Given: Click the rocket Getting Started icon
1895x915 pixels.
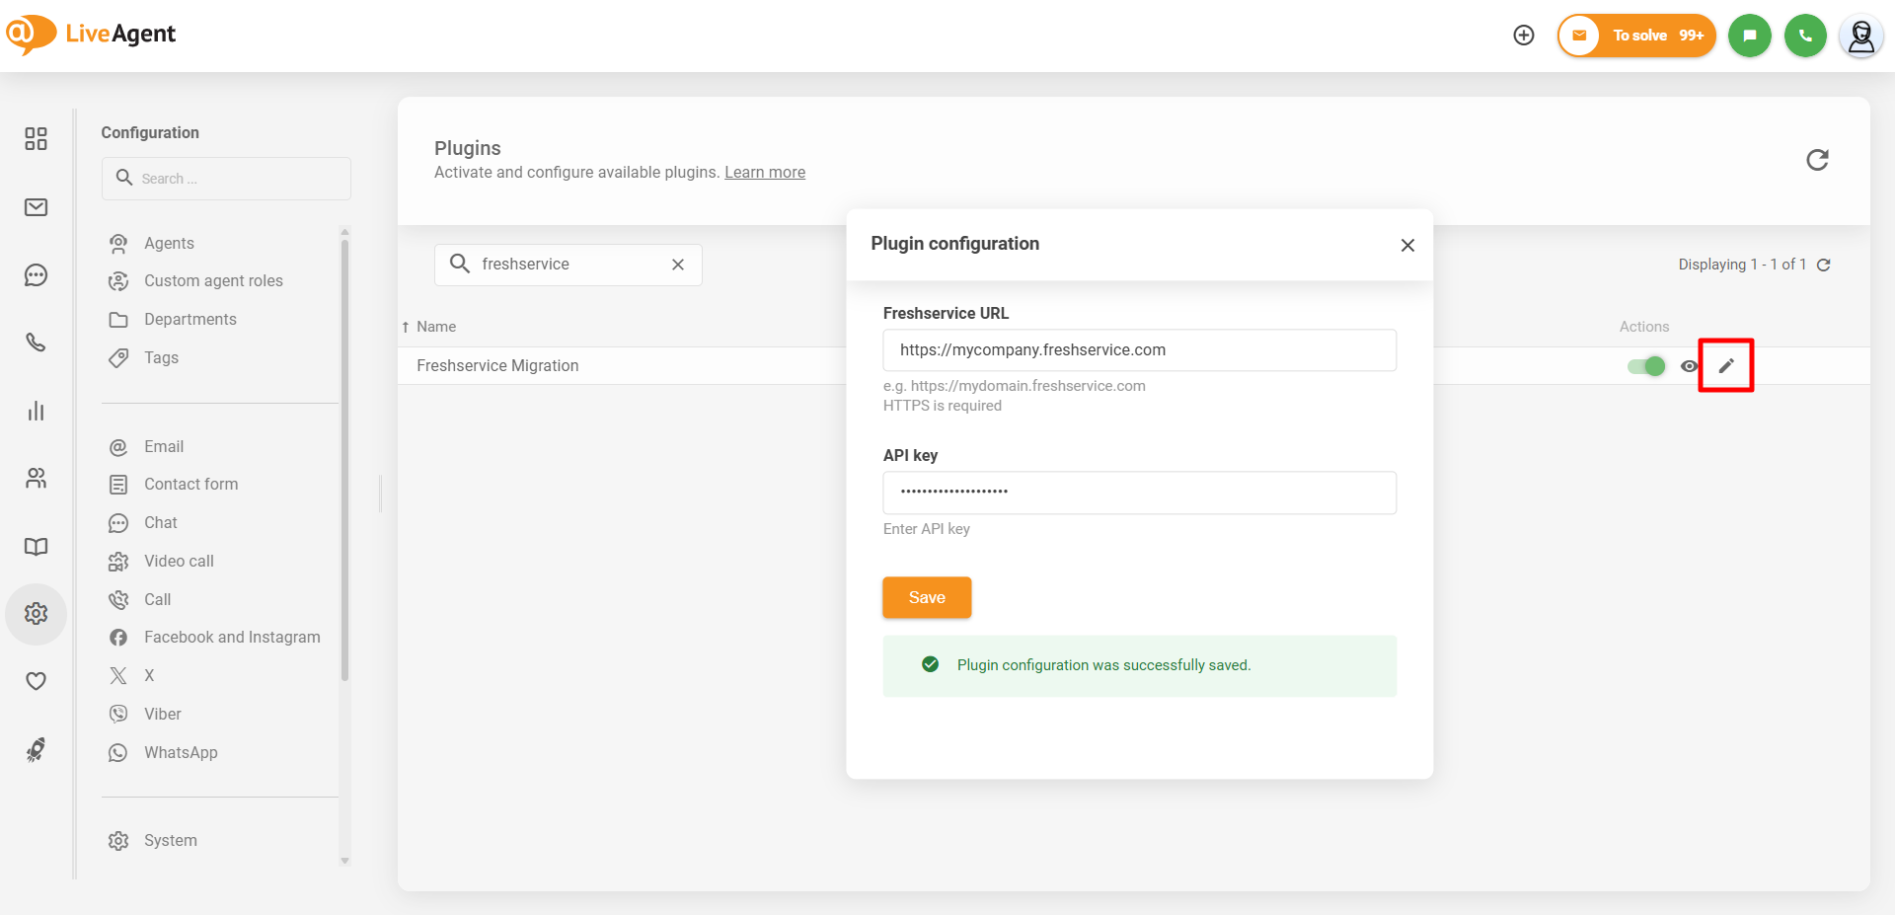Looking at the screenshot, I should pos(37,750).
